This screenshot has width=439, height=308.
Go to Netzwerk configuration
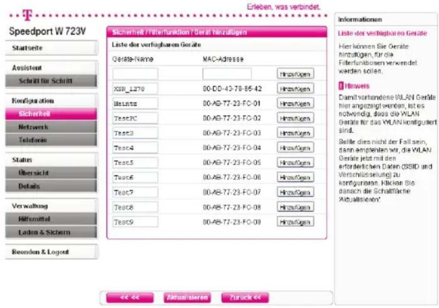(52, 127)
